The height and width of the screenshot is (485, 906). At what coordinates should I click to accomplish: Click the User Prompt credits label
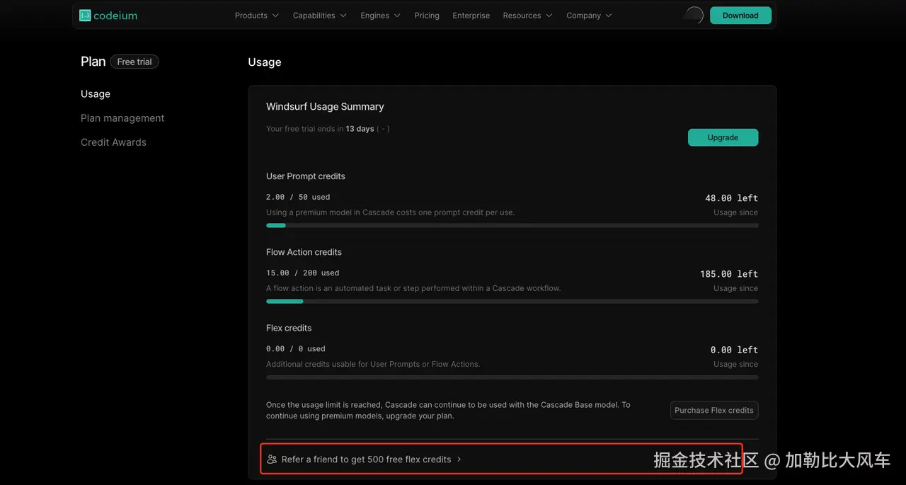point(306,176)
